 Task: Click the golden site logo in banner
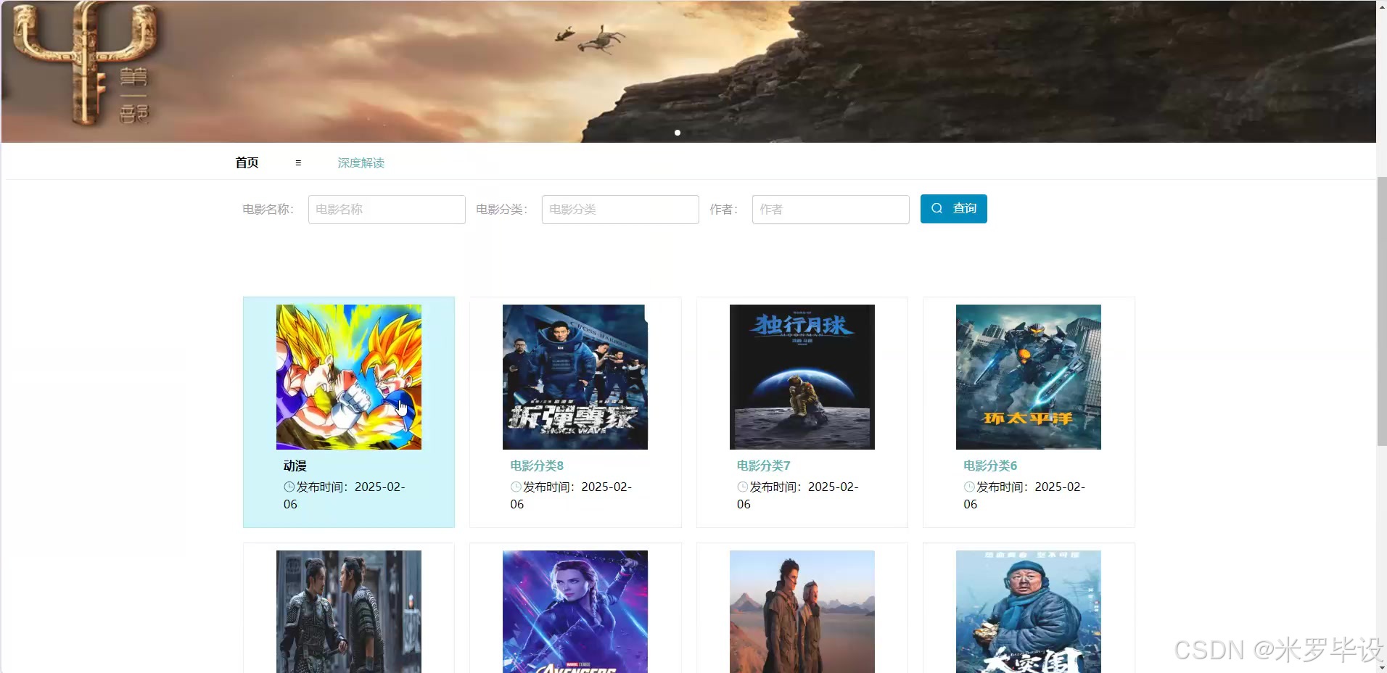coord(85,63)
